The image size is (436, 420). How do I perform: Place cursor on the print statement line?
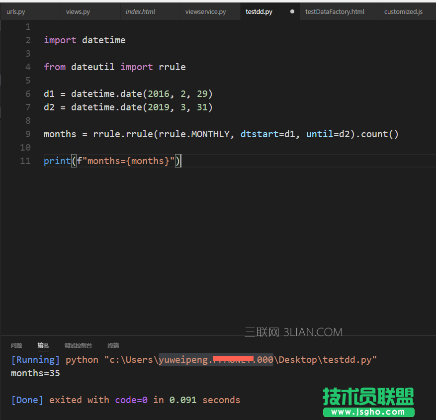pos(109,161)
